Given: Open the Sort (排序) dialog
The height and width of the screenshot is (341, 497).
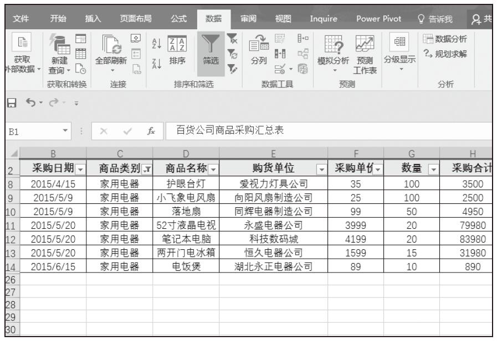Looking at the screenshot, I should (177, 53).
